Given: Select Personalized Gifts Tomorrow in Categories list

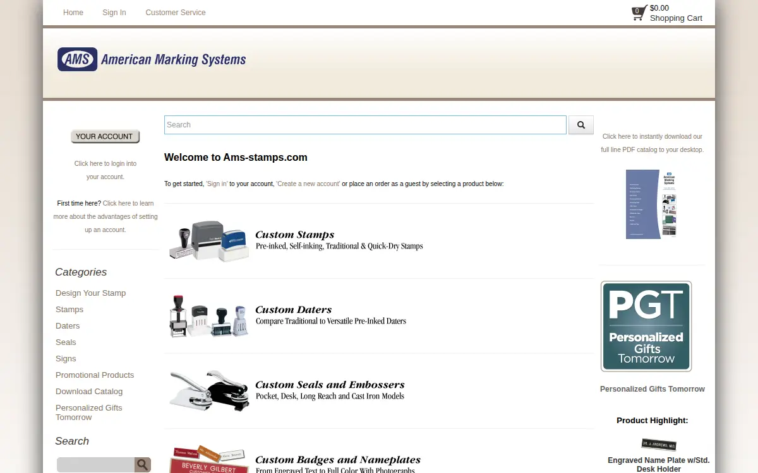Looking at the screenshot, I should coord(88,412).
